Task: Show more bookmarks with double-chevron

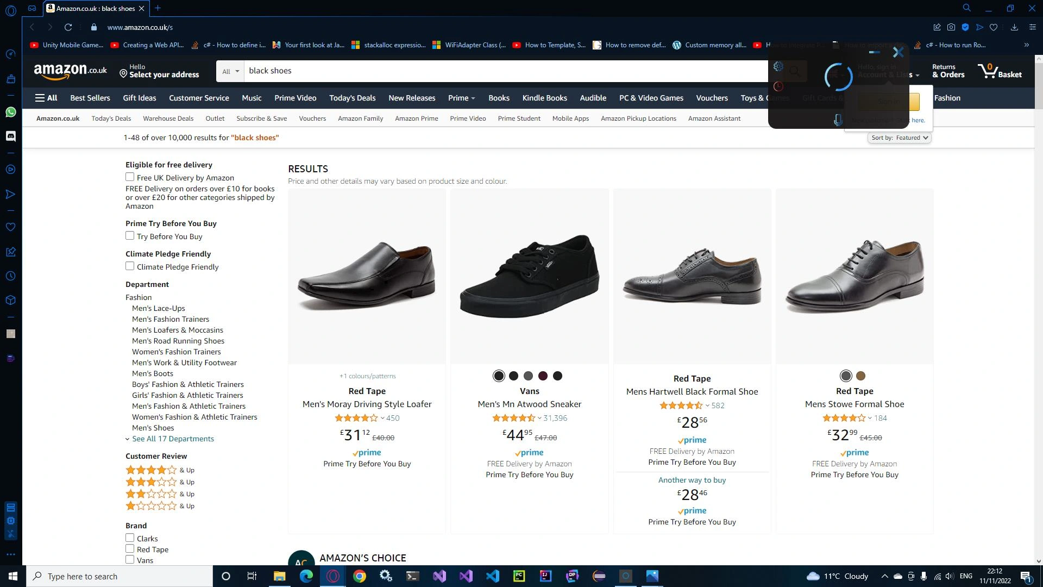Action: point(1026,45)
